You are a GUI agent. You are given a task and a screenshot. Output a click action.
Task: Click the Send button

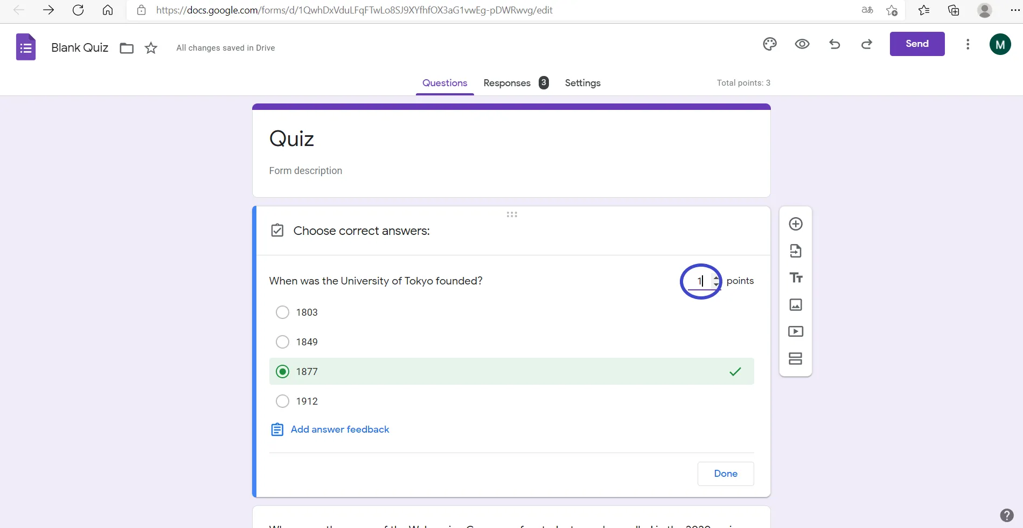(917, 44)
